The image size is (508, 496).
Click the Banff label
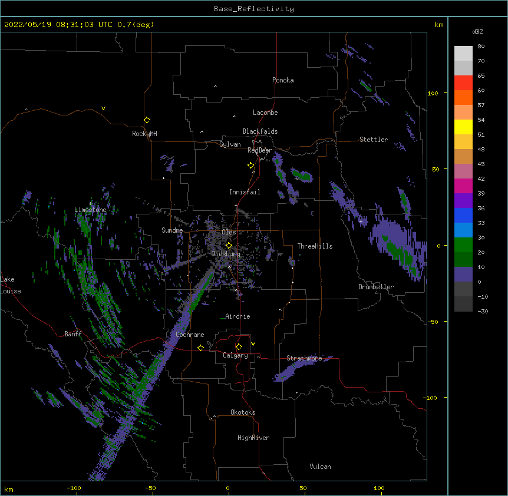(x=73, y=334)
